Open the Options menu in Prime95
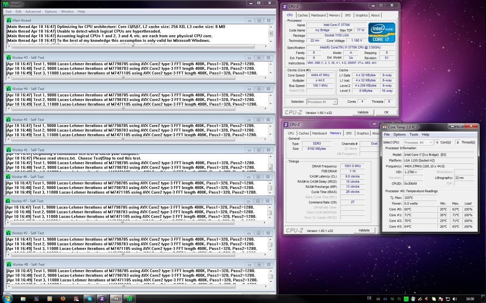 point(51,11)
